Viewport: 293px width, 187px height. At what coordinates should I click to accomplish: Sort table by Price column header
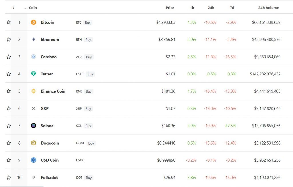[x=170, y=8]
